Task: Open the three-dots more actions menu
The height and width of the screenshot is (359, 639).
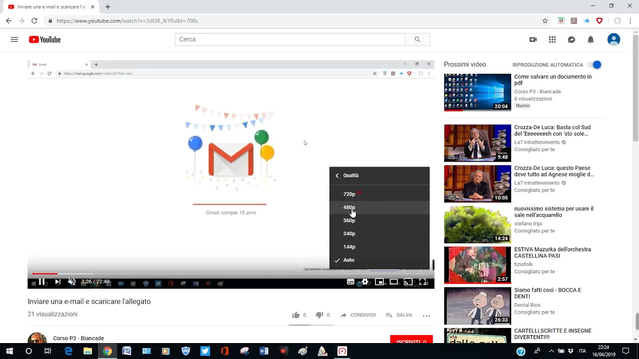Action: tap(426, 315)
